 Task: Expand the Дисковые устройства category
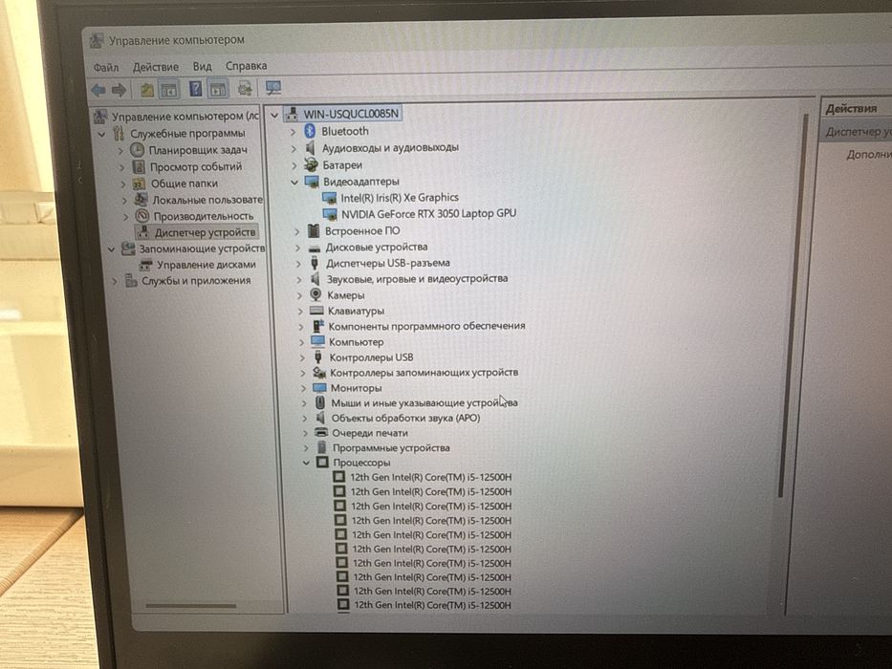[297, 248]
